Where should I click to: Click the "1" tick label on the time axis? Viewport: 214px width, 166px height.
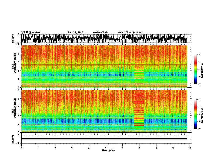coord(38,148)
